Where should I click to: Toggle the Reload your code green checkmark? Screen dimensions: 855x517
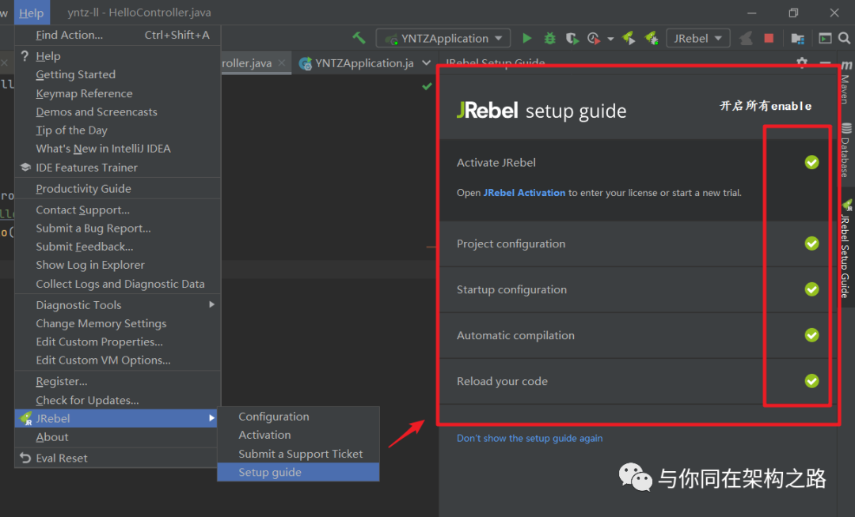811,380
